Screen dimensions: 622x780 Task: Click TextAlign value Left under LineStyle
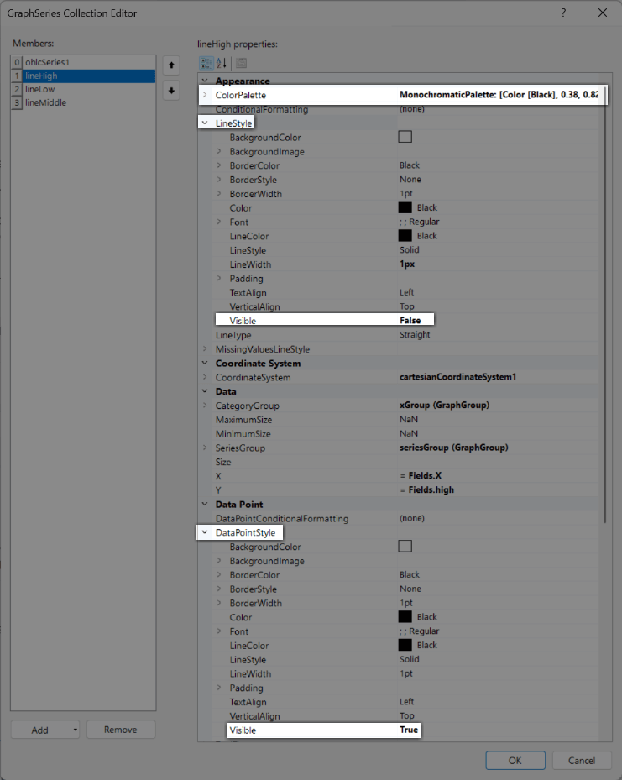(x=407, y=292)
